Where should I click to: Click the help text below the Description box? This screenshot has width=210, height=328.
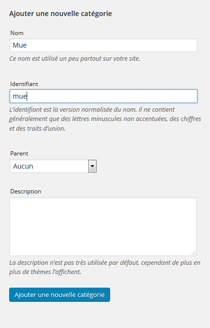105,267
